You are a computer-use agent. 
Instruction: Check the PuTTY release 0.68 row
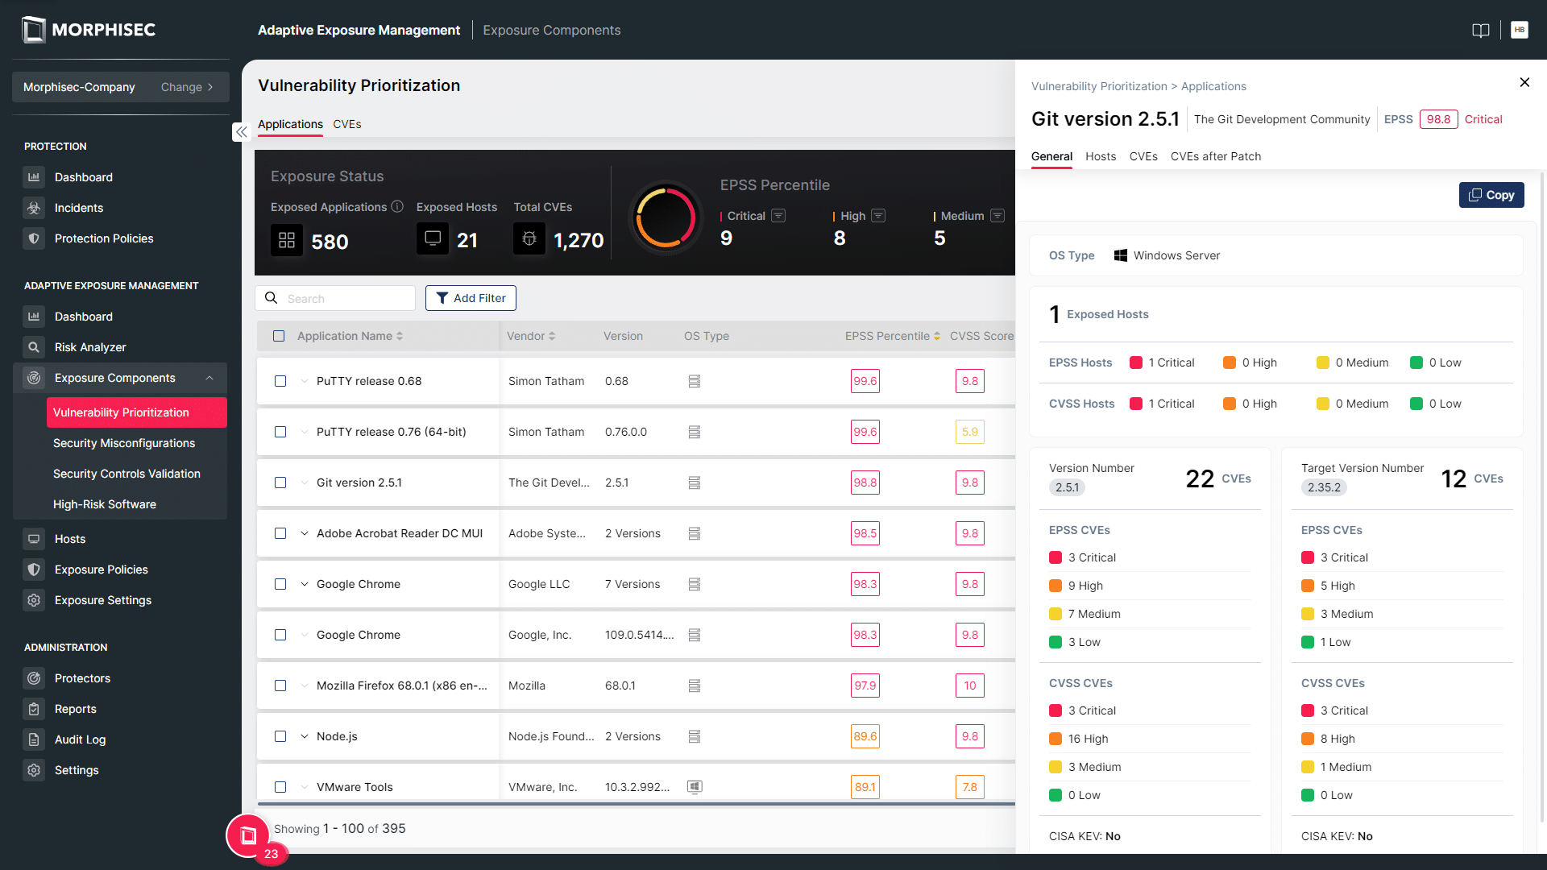(x=280, y=381)
